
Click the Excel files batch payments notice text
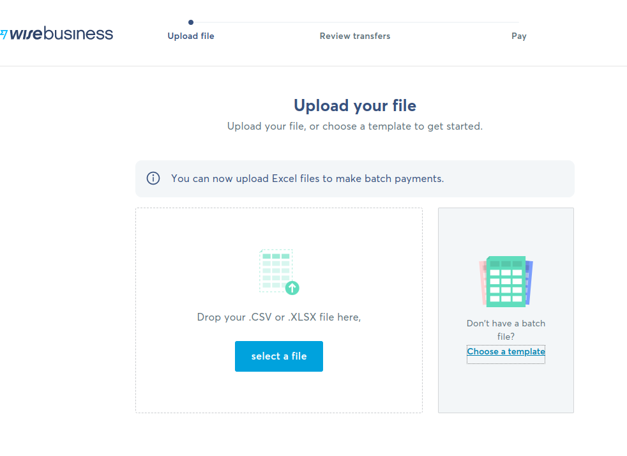(x=308, y=178)
